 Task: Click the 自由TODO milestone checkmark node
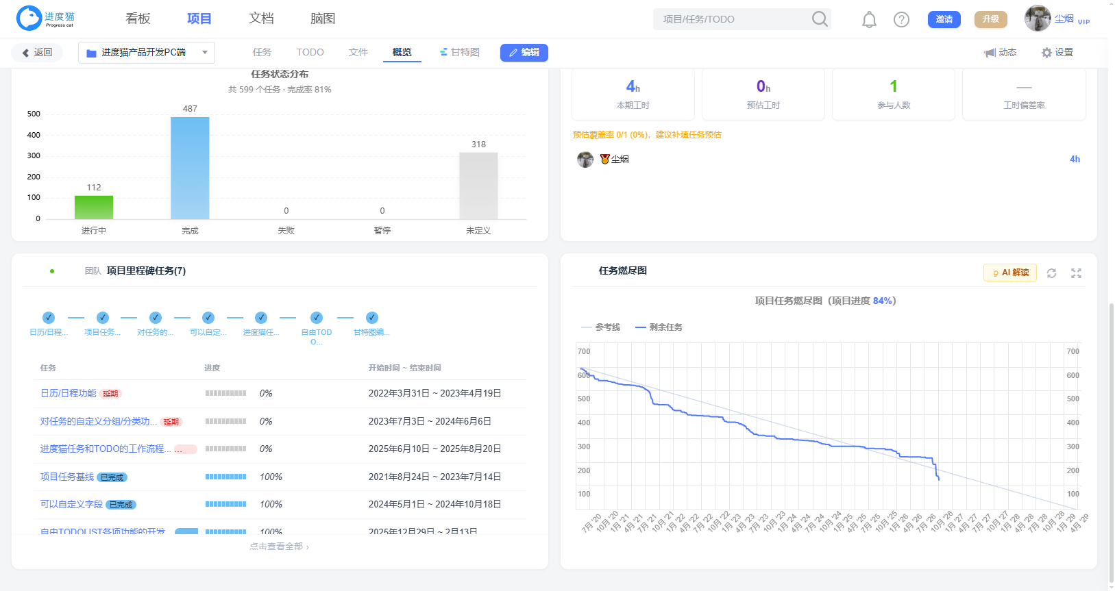317,318
